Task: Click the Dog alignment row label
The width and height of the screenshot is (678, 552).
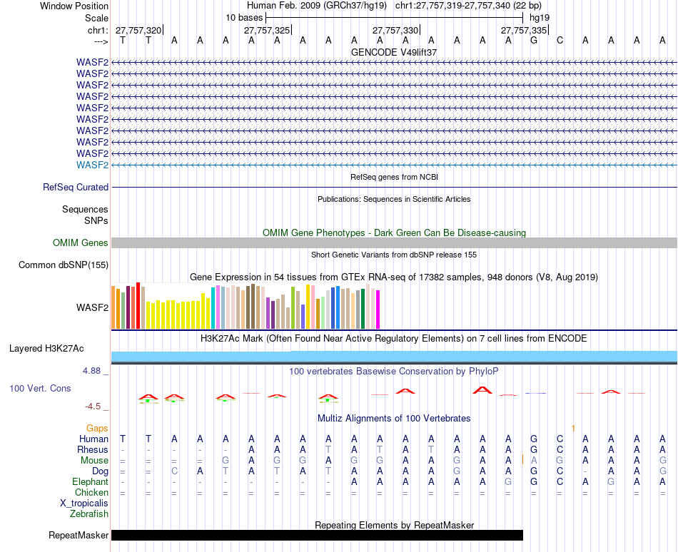Action: pyautogui.click(x=100, y=471)
